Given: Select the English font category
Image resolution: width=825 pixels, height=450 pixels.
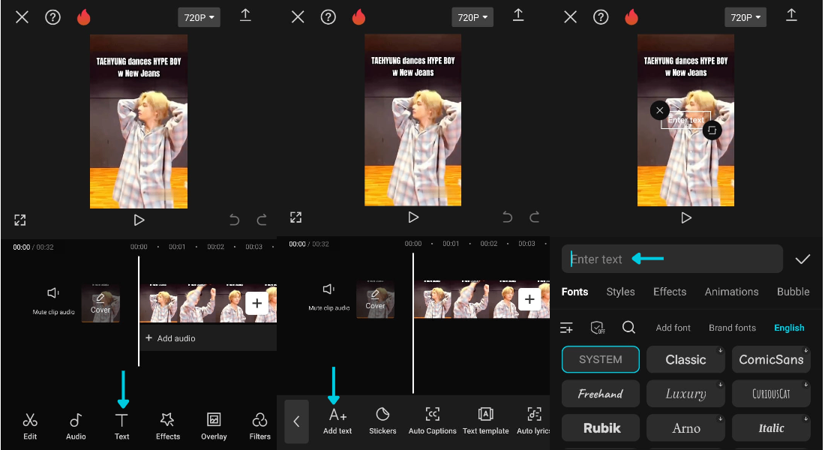Looking at the screenshot, I should point(789,328).
